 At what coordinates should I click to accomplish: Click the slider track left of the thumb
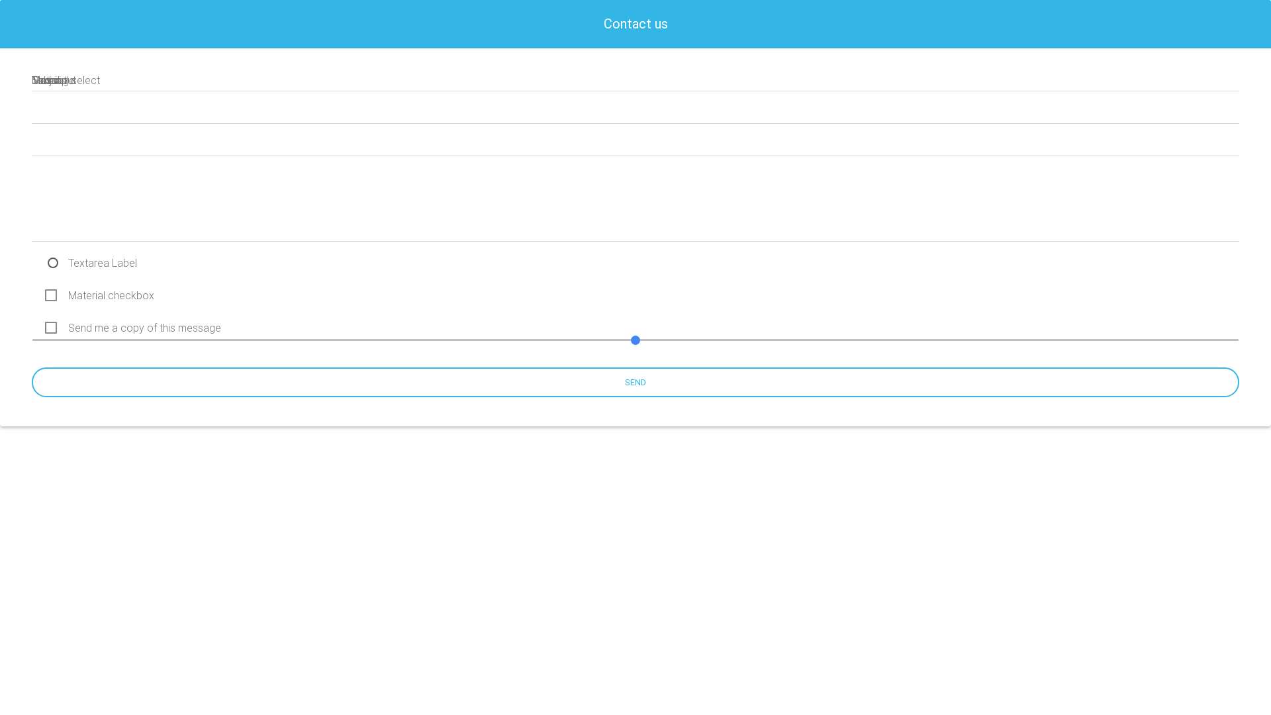click(x=331, y=340)
